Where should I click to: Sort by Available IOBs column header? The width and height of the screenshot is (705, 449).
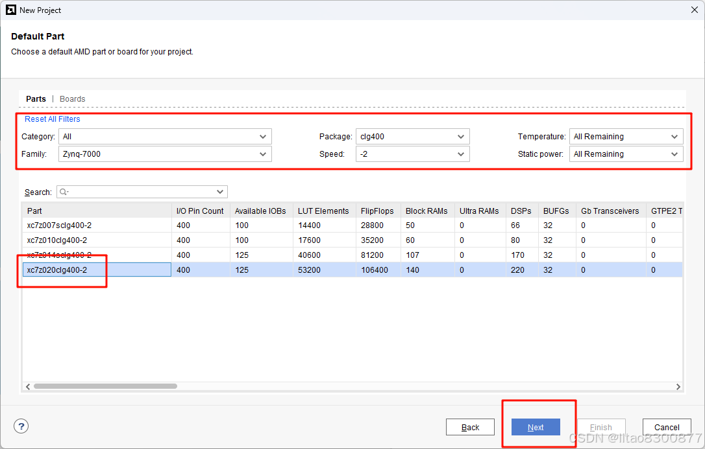coord(261,211)
